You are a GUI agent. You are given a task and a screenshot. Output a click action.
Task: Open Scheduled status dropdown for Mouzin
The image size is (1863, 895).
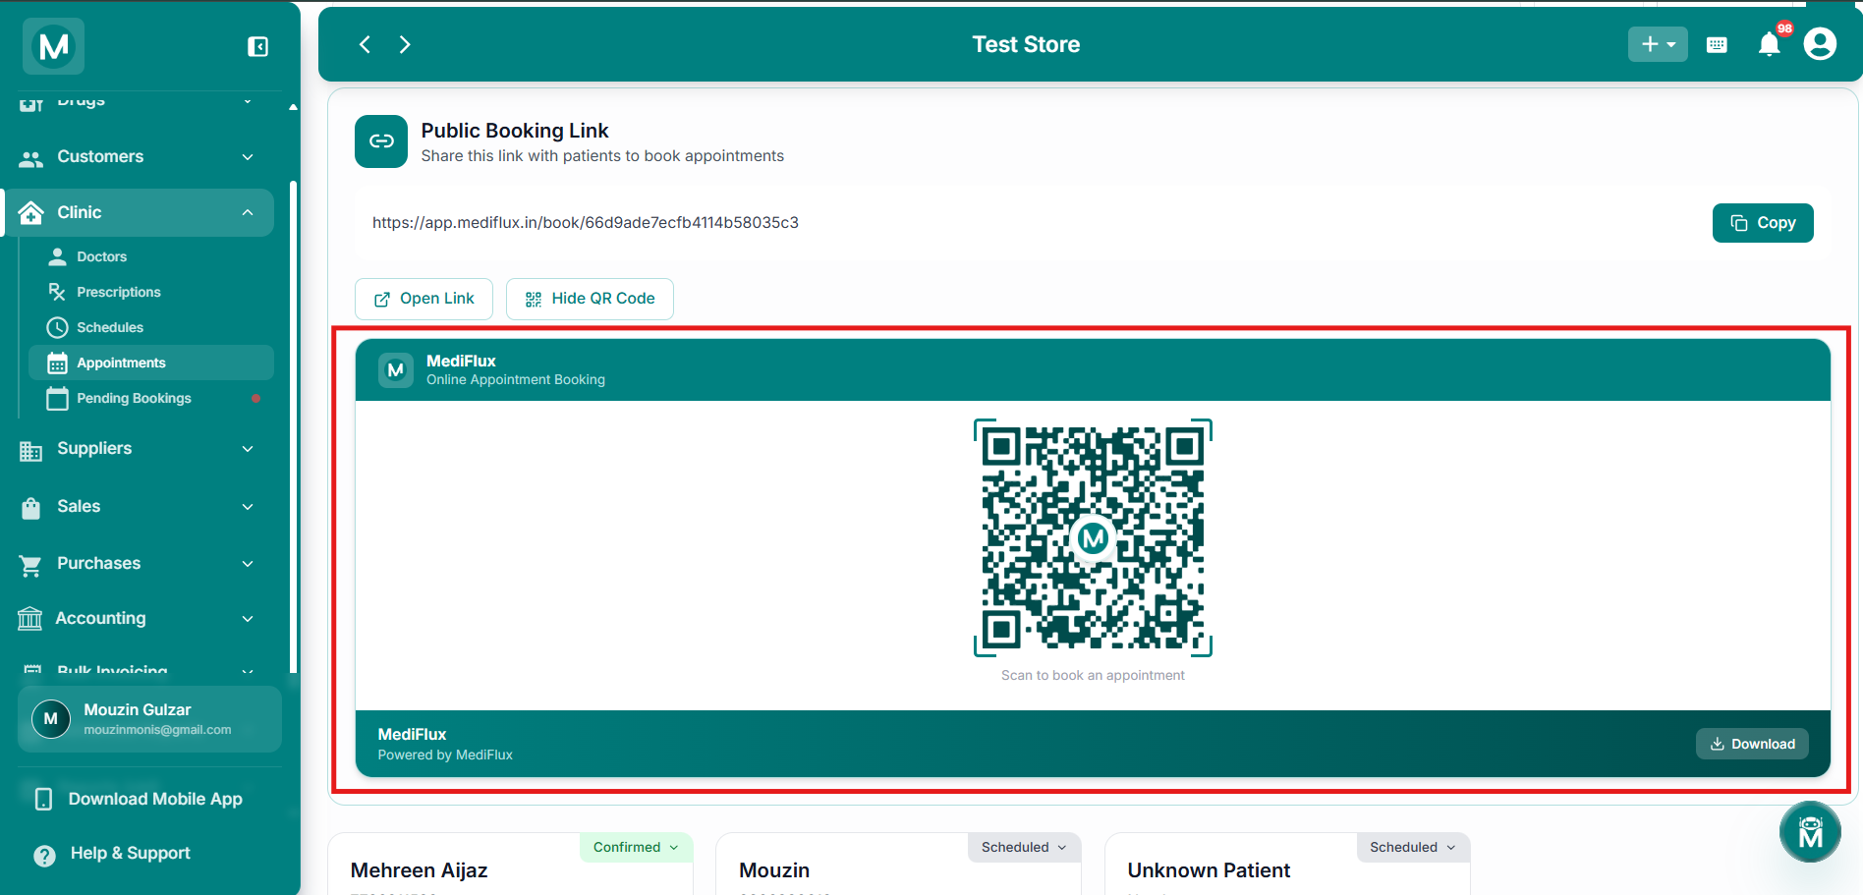(1025, 847)
